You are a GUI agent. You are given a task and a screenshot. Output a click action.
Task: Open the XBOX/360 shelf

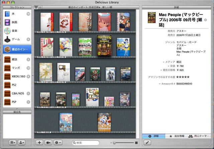[17, 76]
